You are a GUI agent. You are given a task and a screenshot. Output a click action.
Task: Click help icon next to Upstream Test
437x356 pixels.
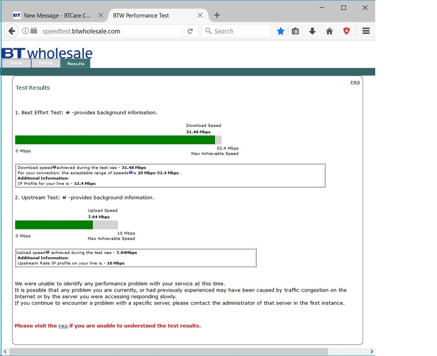tap(64, 197)
